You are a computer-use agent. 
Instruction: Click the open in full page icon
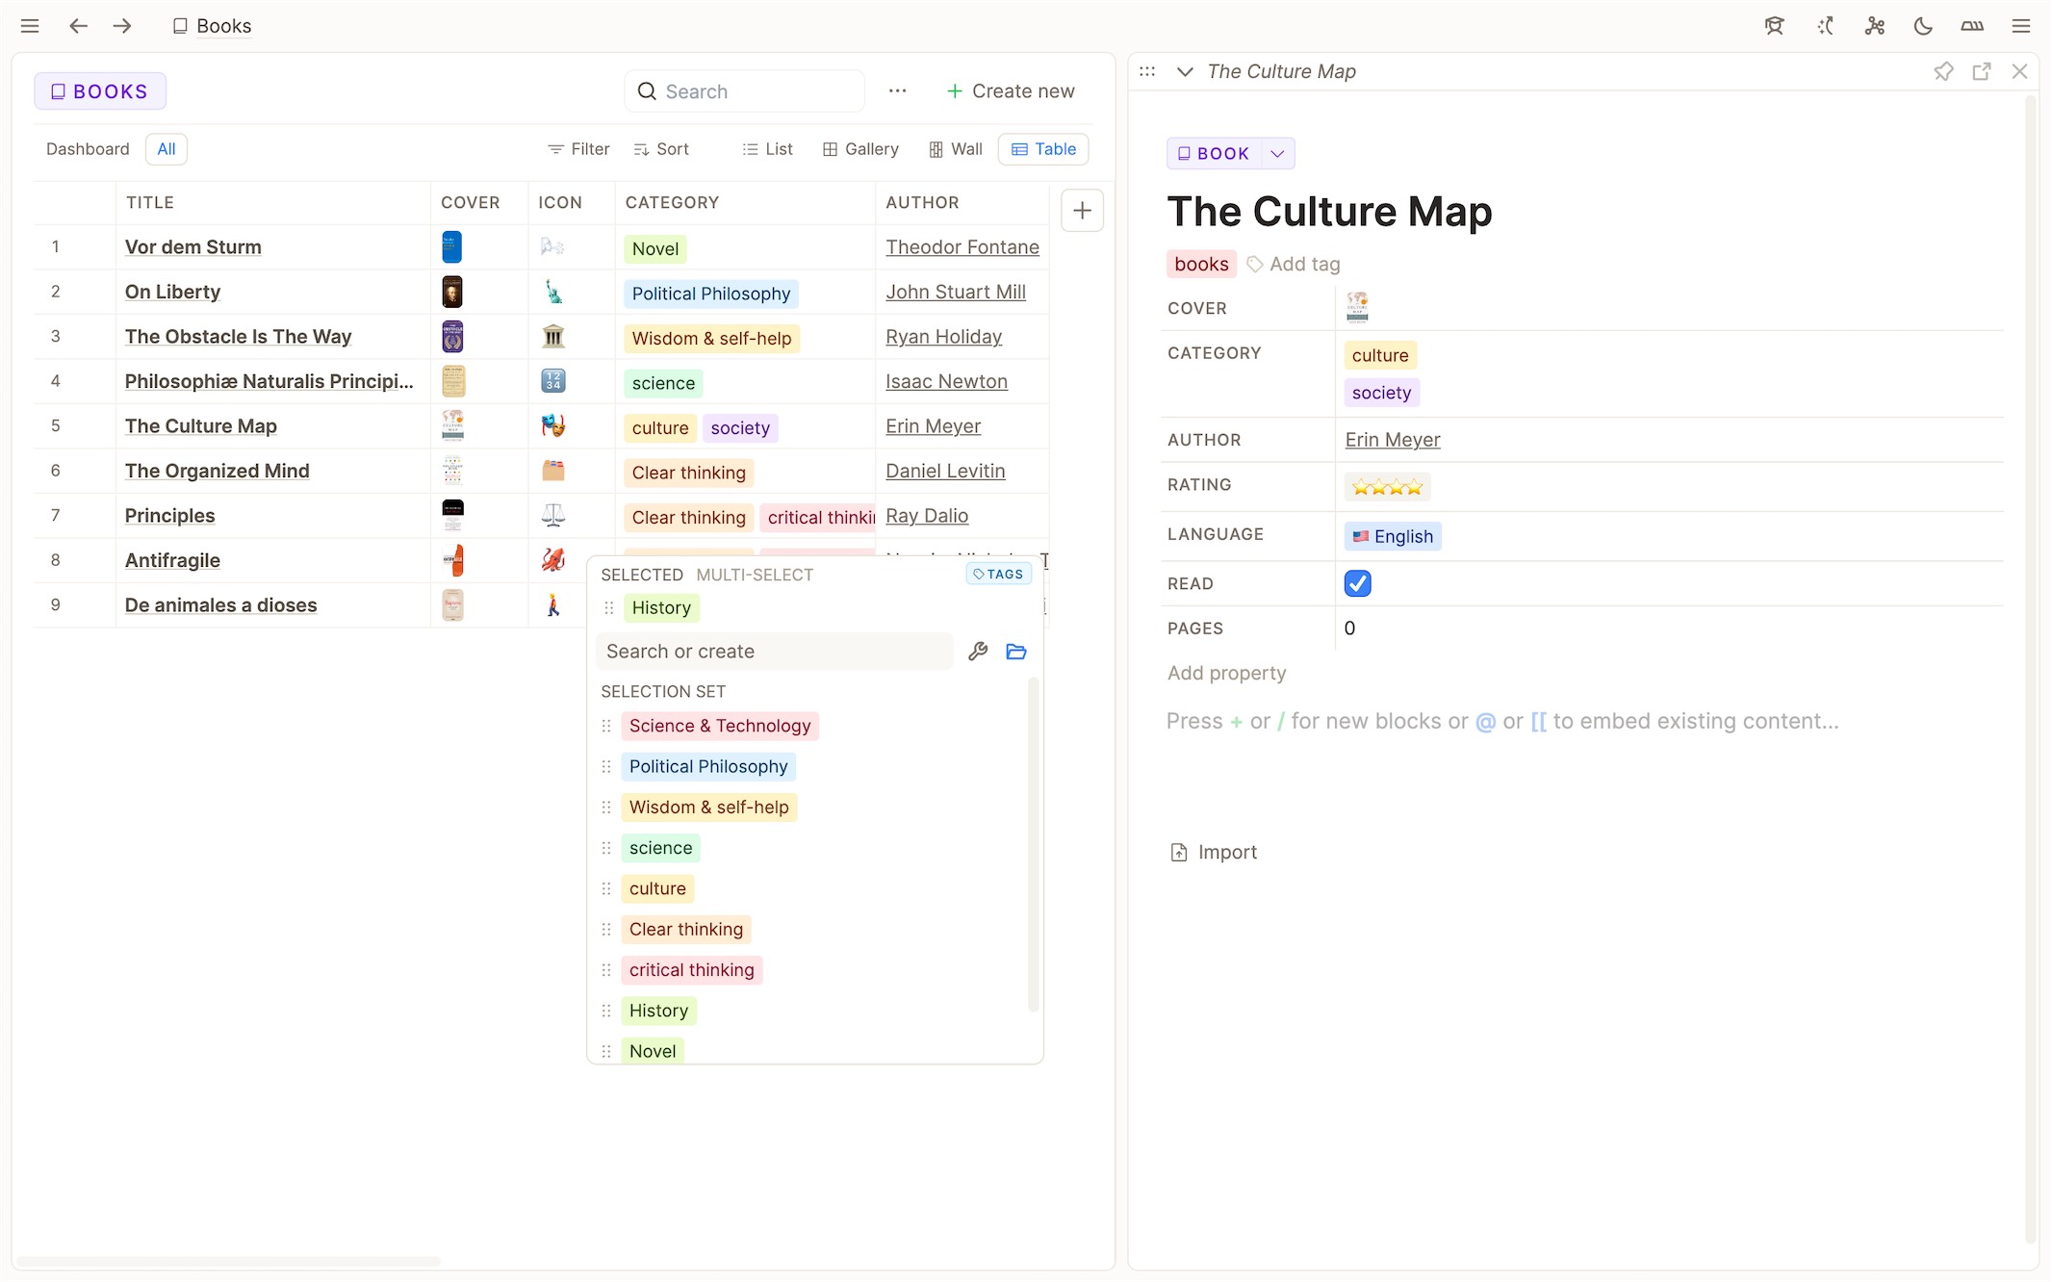tap(1983, 71)
